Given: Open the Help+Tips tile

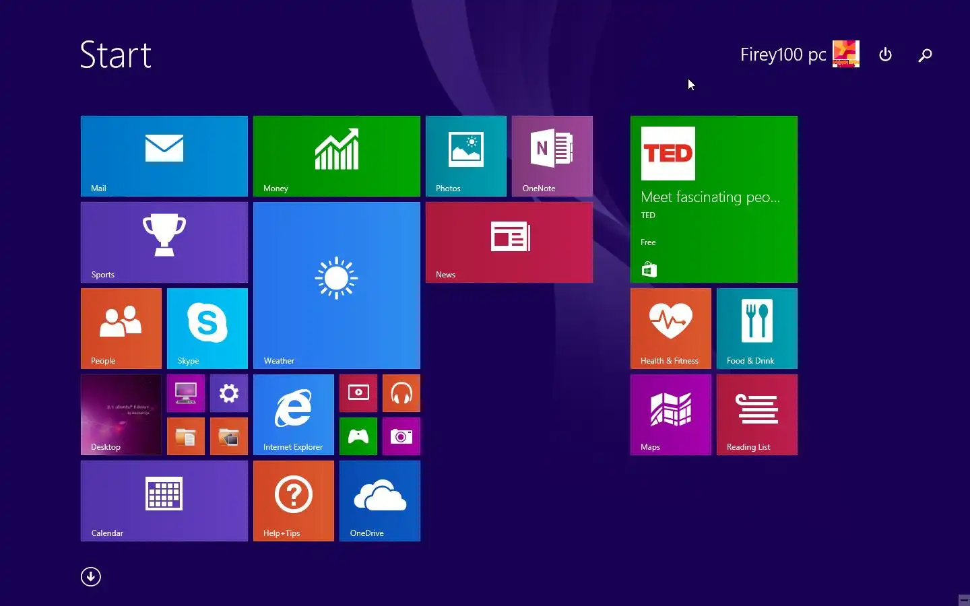Looking at the screenshot, I should point(294,501).
